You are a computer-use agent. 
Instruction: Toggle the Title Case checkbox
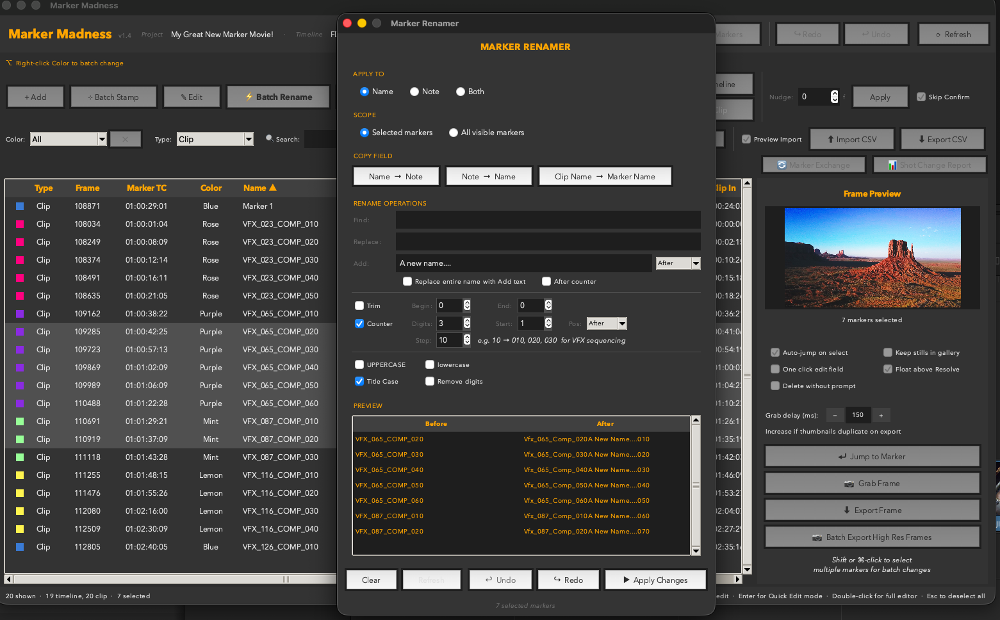[359, 381]
